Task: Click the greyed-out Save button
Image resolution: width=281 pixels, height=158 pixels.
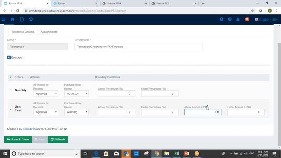Action: [40, 140]
